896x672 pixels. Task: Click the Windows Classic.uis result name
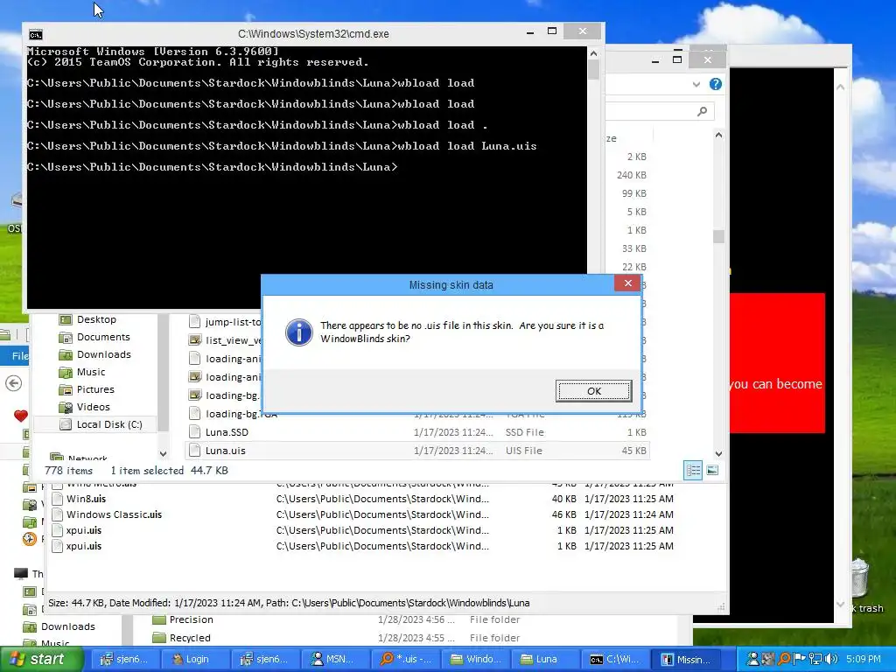point(114,514)
